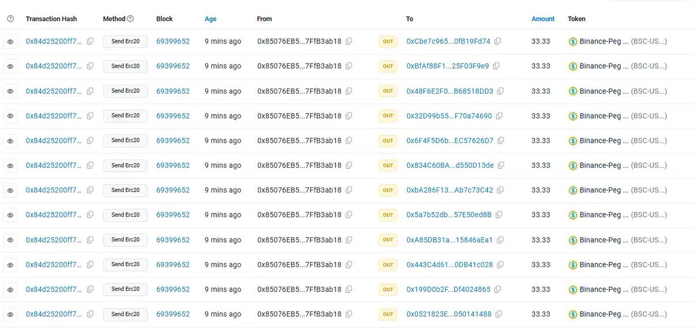Click the question mark icon left of Transaction Hash
Screen dimensions: 694x332
click(x=10, y=19)
